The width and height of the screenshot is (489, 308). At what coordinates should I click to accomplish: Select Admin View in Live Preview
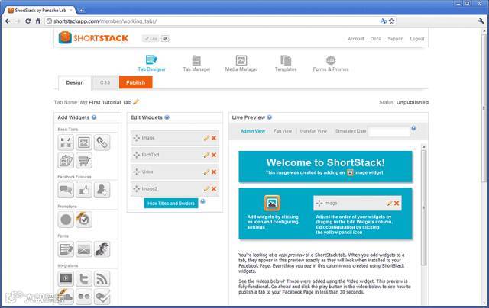coord(253,131)
